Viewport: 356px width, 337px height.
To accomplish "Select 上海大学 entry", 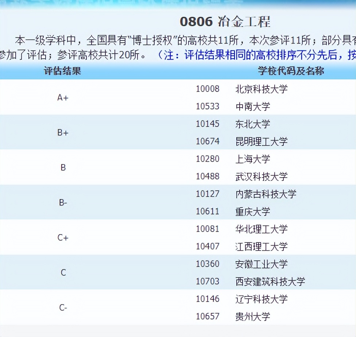I will tap(253, 159).
